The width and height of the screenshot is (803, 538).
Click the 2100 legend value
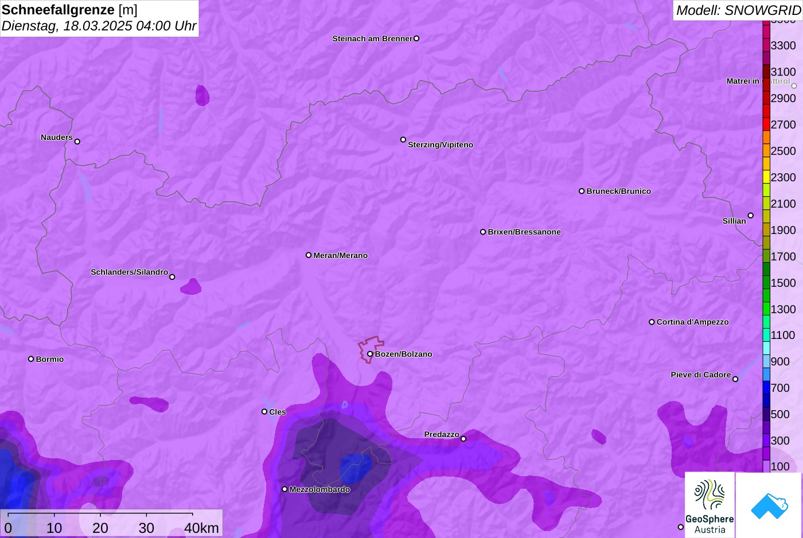click(783, 204)
